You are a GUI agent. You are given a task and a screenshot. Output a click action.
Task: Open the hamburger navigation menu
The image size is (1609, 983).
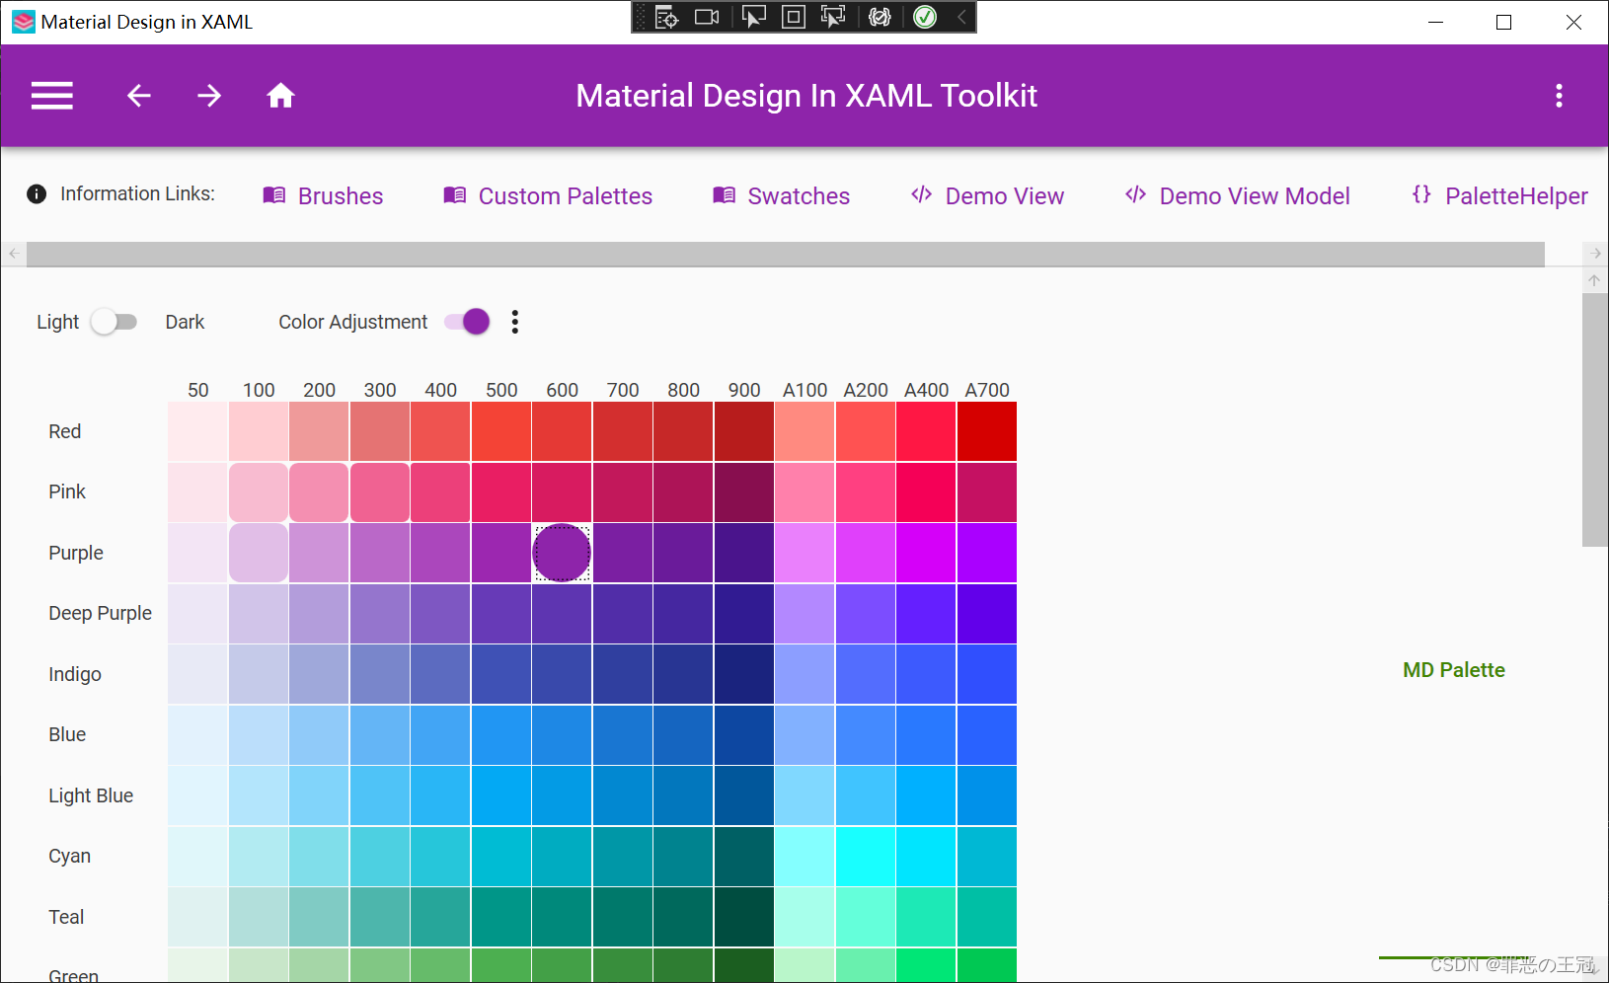[52, 96]
